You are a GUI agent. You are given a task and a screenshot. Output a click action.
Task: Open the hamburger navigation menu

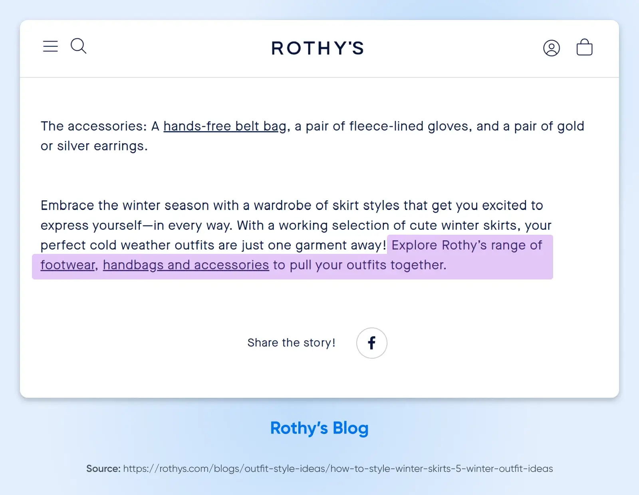pyautogui.click(x=50, y=46)
